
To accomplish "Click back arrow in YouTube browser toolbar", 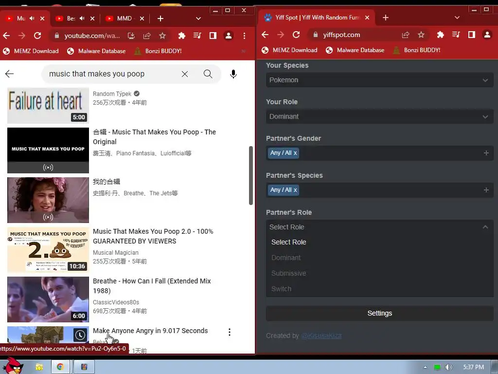I will tap(6, 36).
